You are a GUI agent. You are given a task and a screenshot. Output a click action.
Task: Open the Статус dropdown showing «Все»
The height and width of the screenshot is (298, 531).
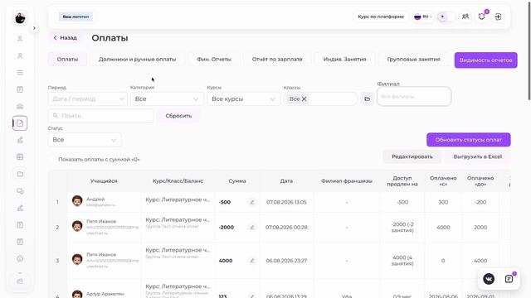pos(85,140)
